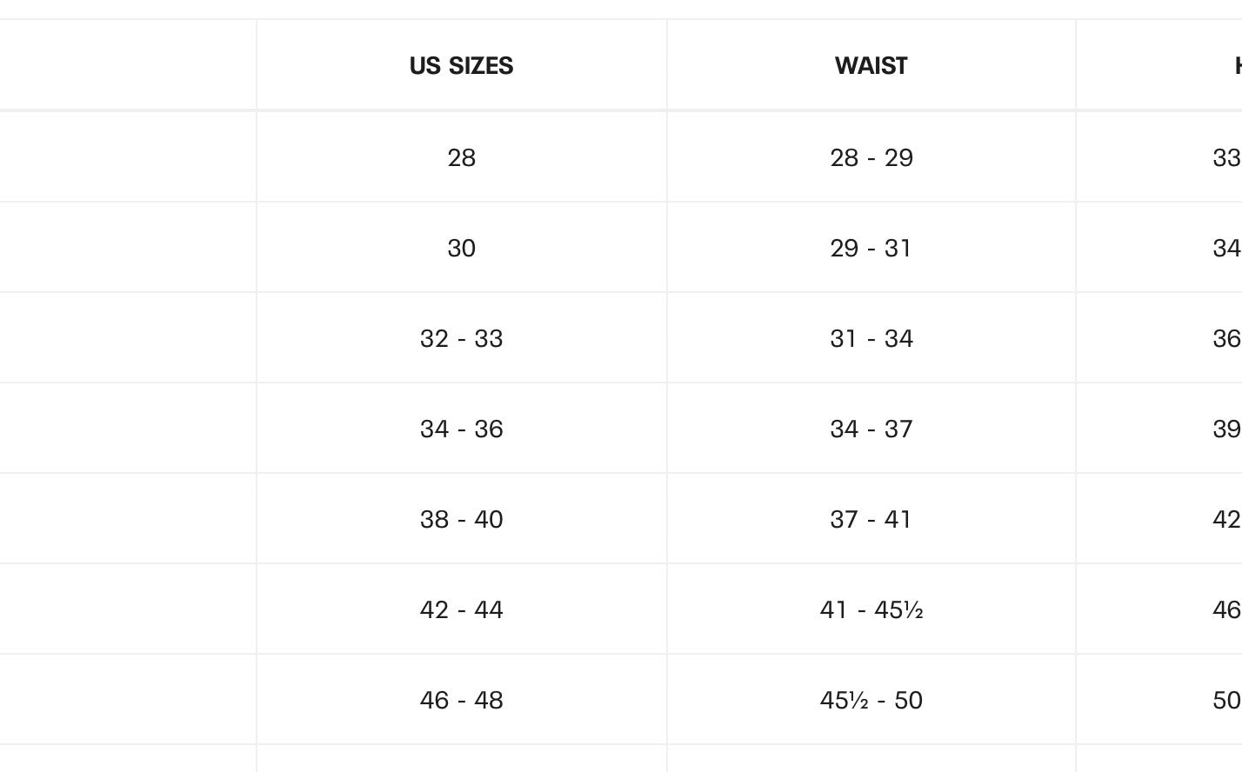Click the partially visible hip value 42

(1226, 519)
